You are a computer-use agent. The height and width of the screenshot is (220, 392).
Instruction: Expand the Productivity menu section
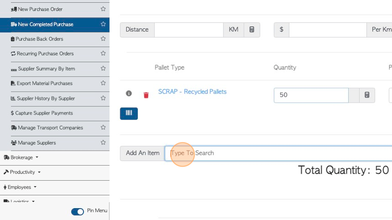click(22, 172)
